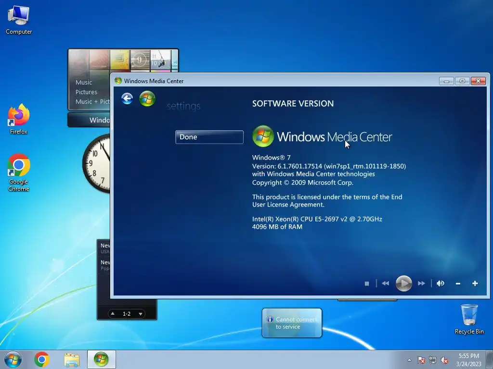493x369 pixels.
Task: Click the Version 6.1.7601.17514 text line
Action: click(x=329, y=166)
